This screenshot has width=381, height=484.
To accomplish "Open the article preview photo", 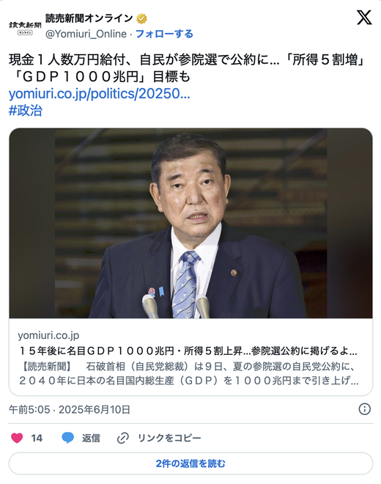I will pyautogui.click(x=190, y=223).
